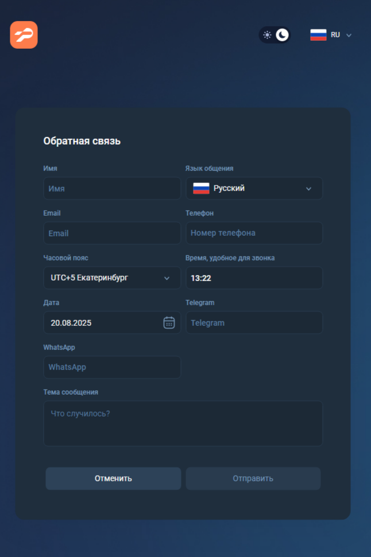Expand the Язык общения dropdown
This screenshot has width=371, height=557.
pyautogui.click(x=254, y=188)
